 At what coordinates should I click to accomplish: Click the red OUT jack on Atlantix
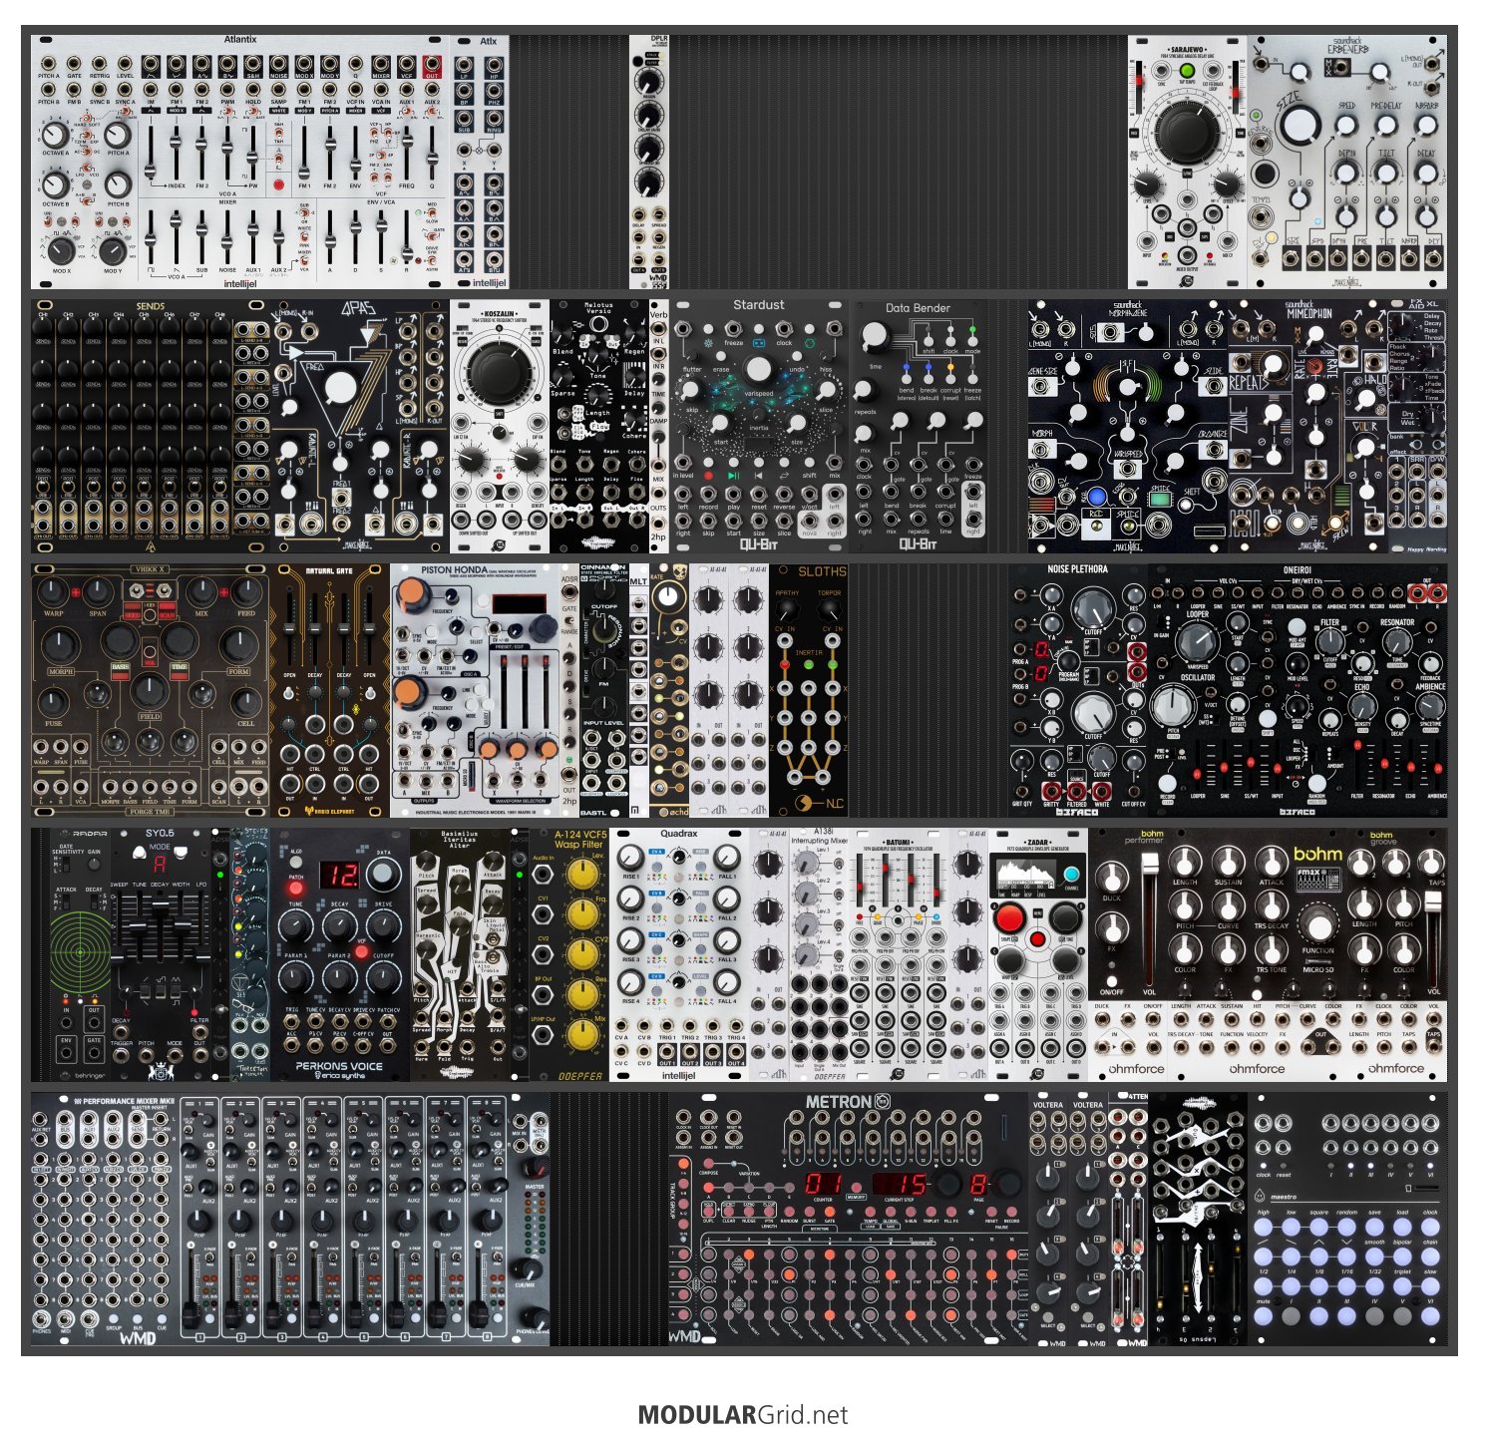click(432, 67)
